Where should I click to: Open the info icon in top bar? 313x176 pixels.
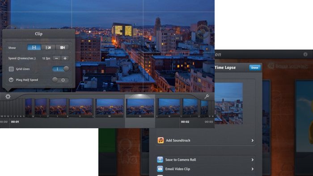(305, 54)
